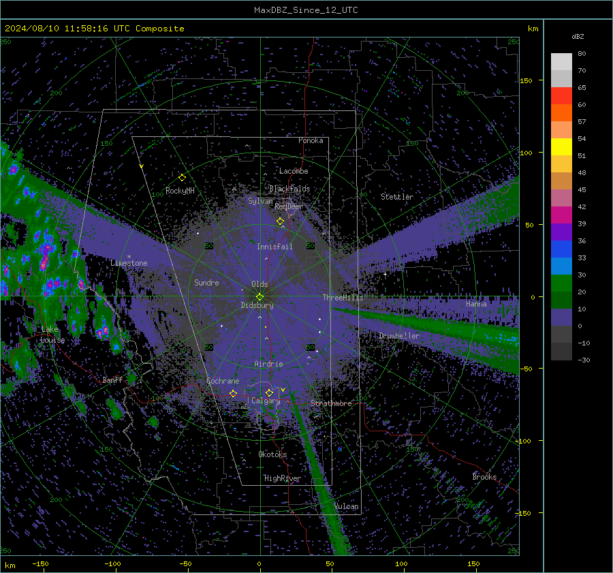Pick the royal blue 33-36 dBZ swatch
The width and height of the screenshot is (613, 573).
561,249
